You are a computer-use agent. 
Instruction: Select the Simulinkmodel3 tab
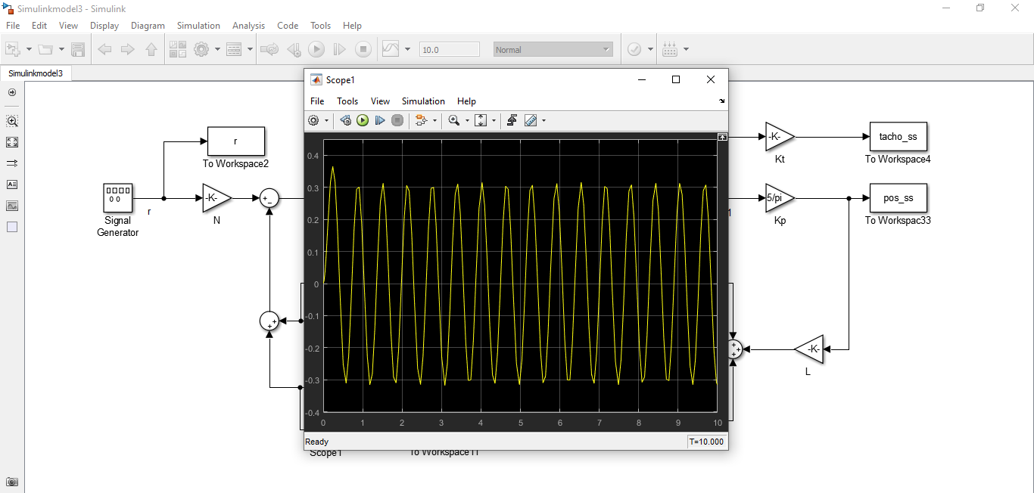tap(36, 73)
